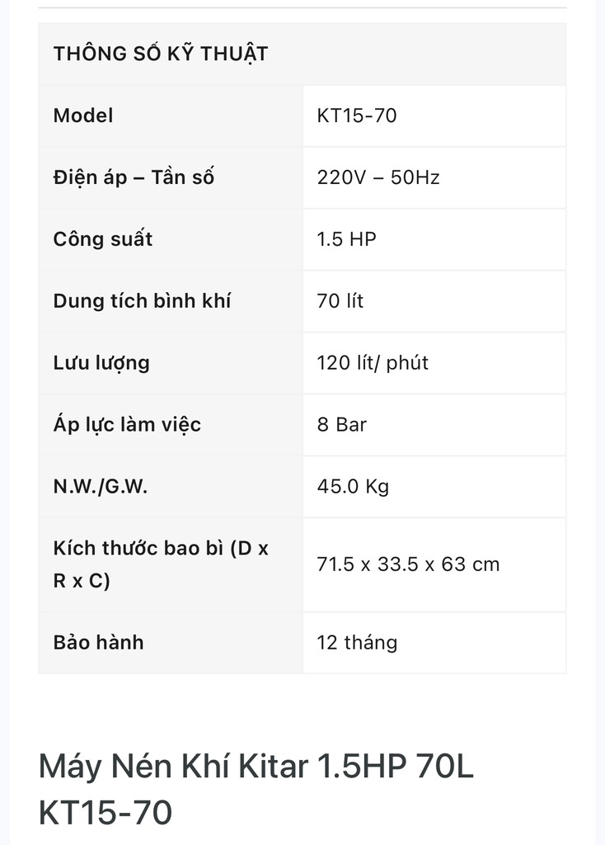Click the Lưu lượng row label
This screenshot has width=605, height=845.
coord(101,363)
